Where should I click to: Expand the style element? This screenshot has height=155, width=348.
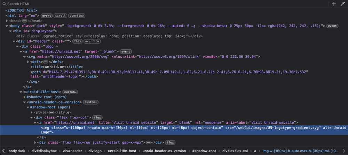[32, 112]
